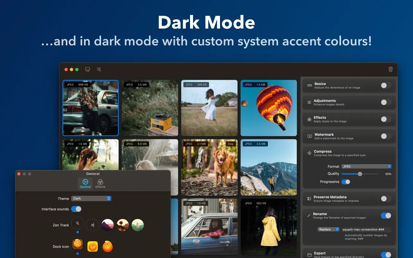The height and width of the screenshot is (258, 413).
Task: Open the Theme dropdown set to Dark
Action: coord(91,199)
